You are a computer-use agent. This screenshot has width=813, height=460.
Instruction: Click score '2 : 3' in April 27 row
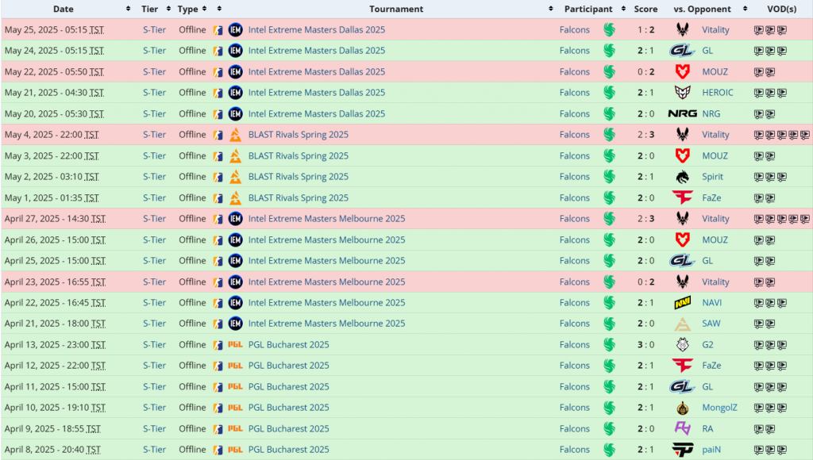(646, 219)
